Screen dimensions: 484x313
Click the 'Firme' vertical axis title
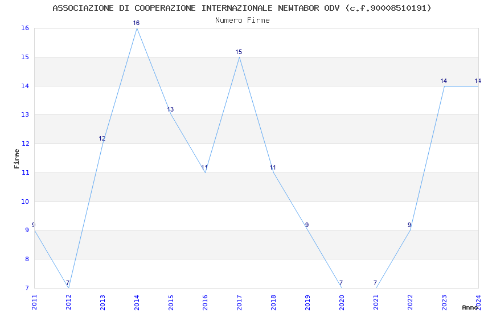coord(17,159)
